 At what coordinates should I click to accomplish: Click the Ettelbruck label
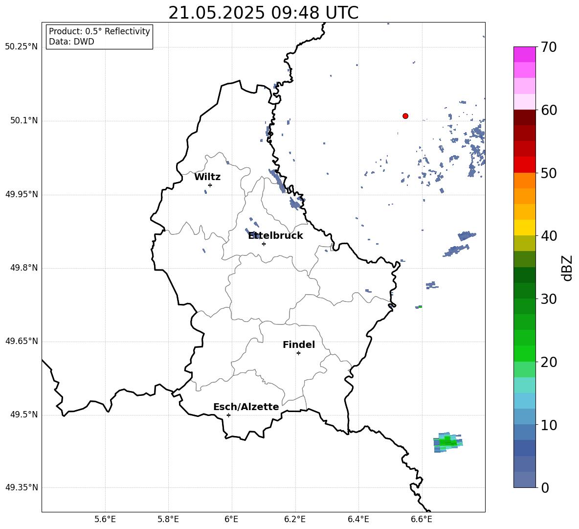(x=275, y=236)
